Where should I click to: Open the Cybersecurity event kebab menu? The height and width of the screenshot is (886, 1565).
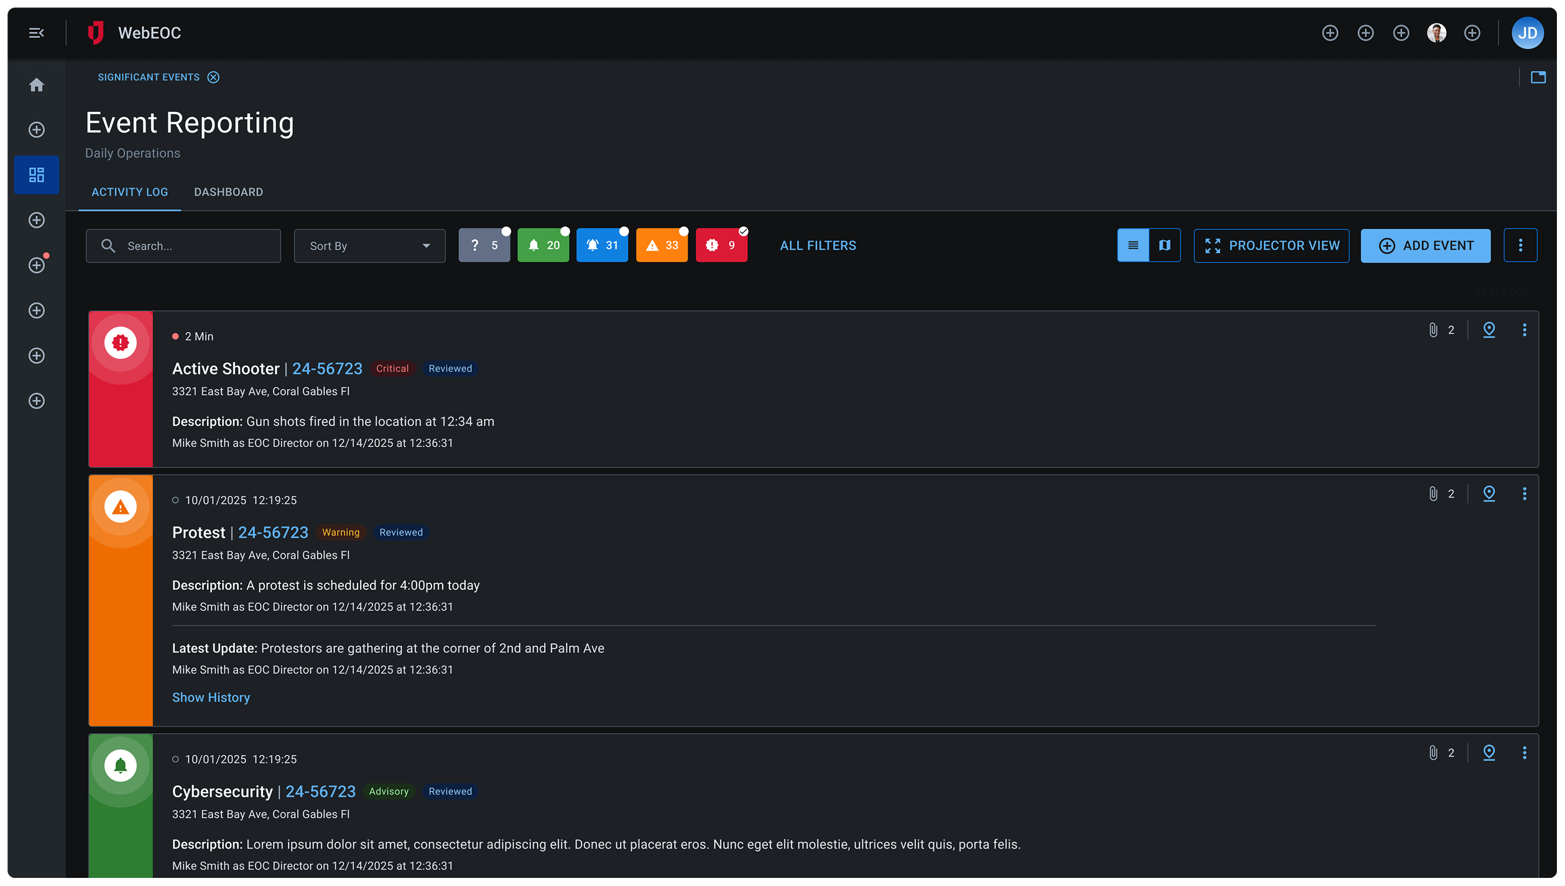point(1524,753)
